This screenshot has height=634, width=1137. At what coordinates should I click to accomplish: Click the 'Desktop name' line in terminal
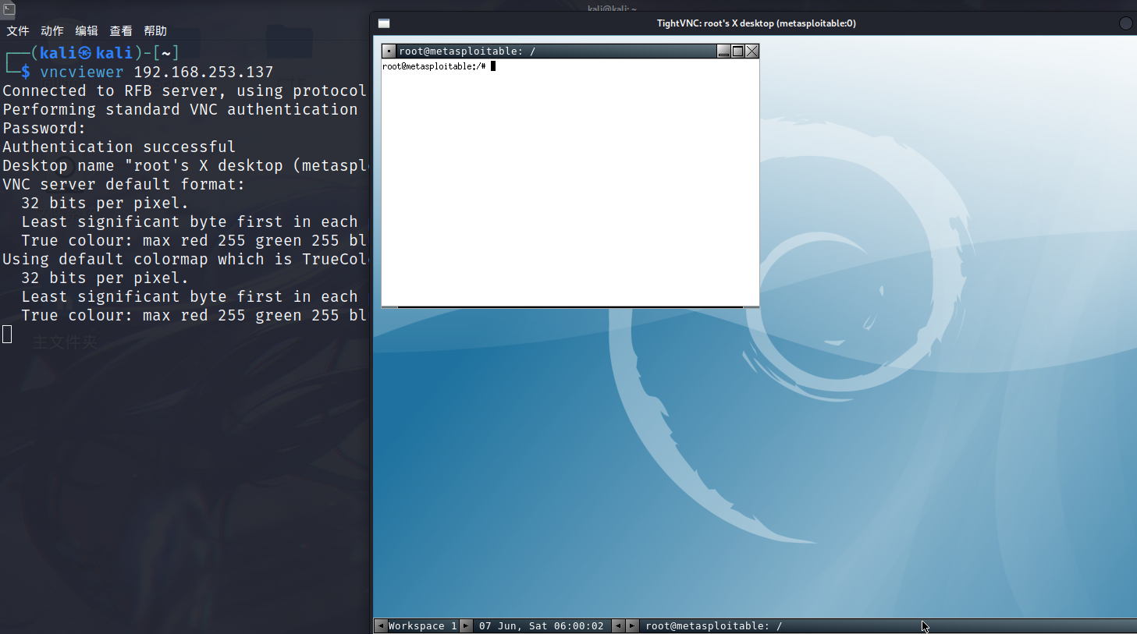pyautogui.click(x=185, y=166)
